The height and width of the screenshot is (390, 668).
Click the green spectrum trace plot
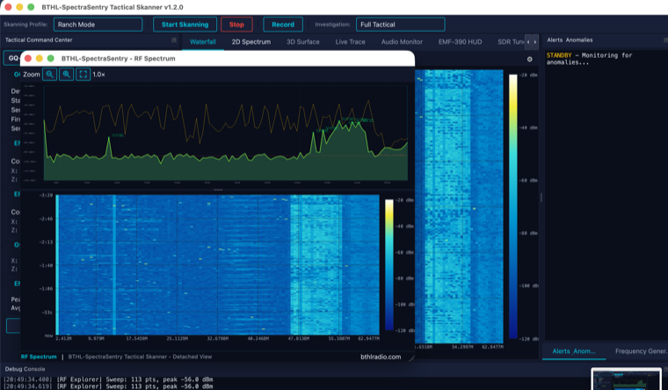(226, 134)
